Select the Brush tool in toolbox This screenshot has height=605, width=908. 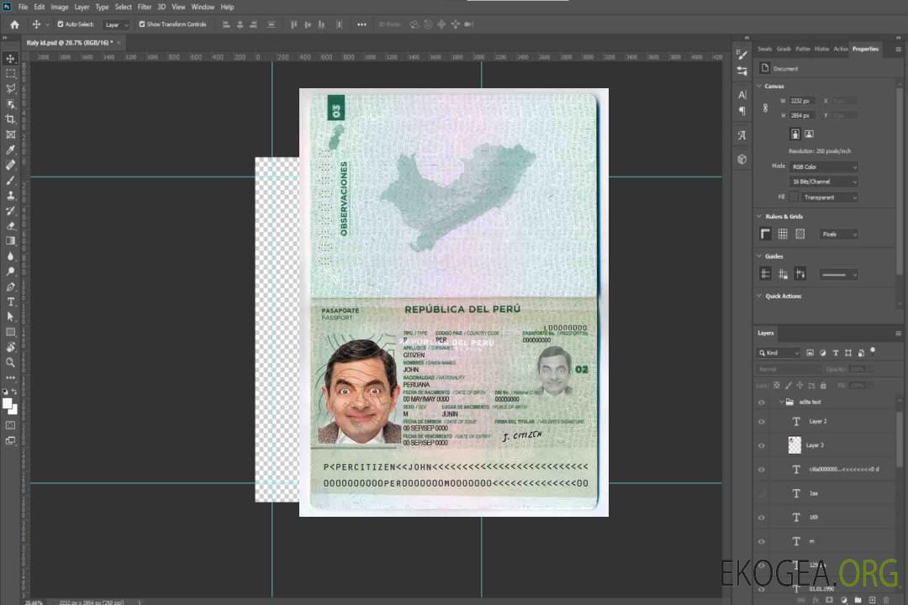[x=10, y=180]
